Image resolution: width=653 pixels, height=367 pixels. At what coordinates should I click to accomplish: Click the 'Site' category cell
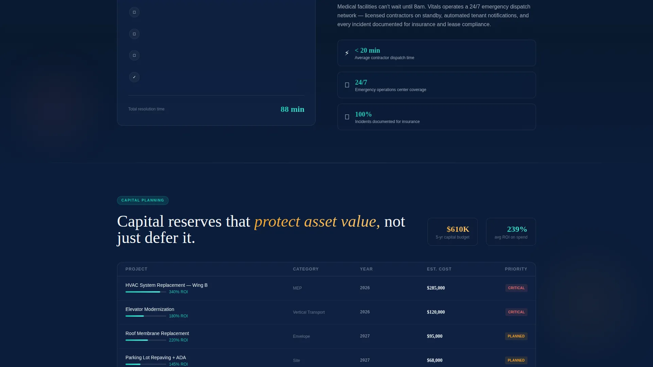(x=297, y=361)
